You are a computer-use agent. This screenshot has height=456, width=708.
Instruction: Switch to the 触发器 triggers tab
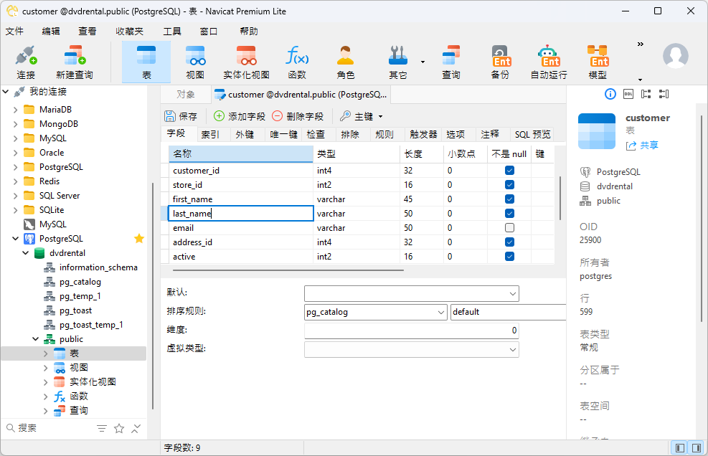point(423,134)
